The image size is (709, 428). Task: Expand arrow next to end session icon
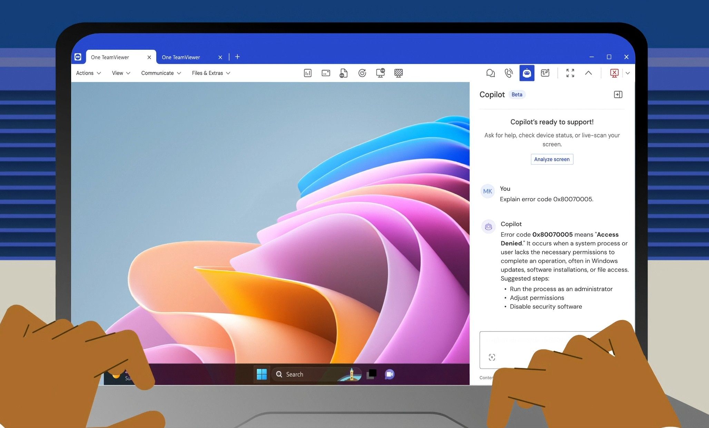[628, 73]
